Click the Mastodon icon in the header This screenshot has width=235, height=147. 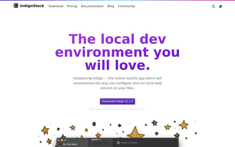point(221,7)
